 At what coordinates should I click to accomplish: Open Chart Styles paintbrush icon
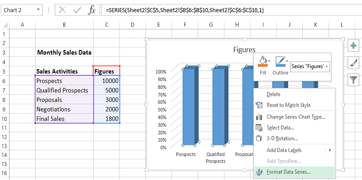(353, 63)
